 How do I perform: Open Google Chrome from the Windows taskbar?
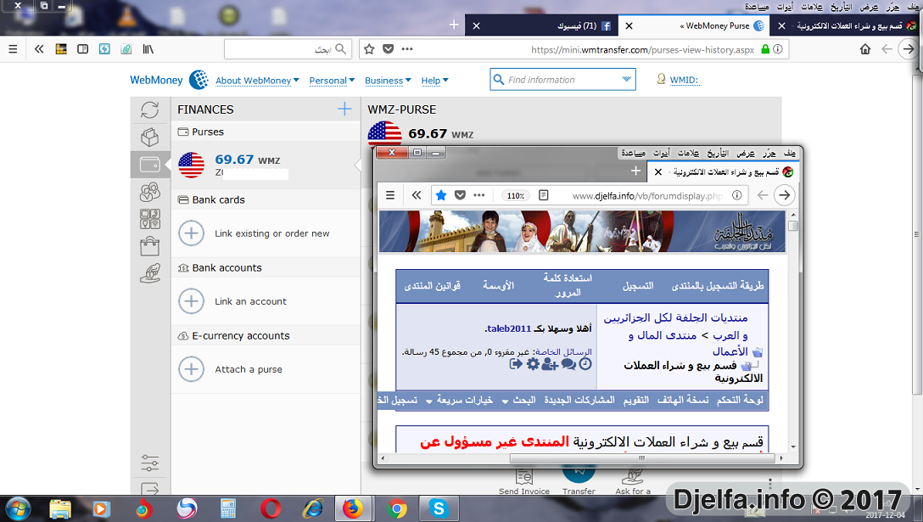point(397,508)
